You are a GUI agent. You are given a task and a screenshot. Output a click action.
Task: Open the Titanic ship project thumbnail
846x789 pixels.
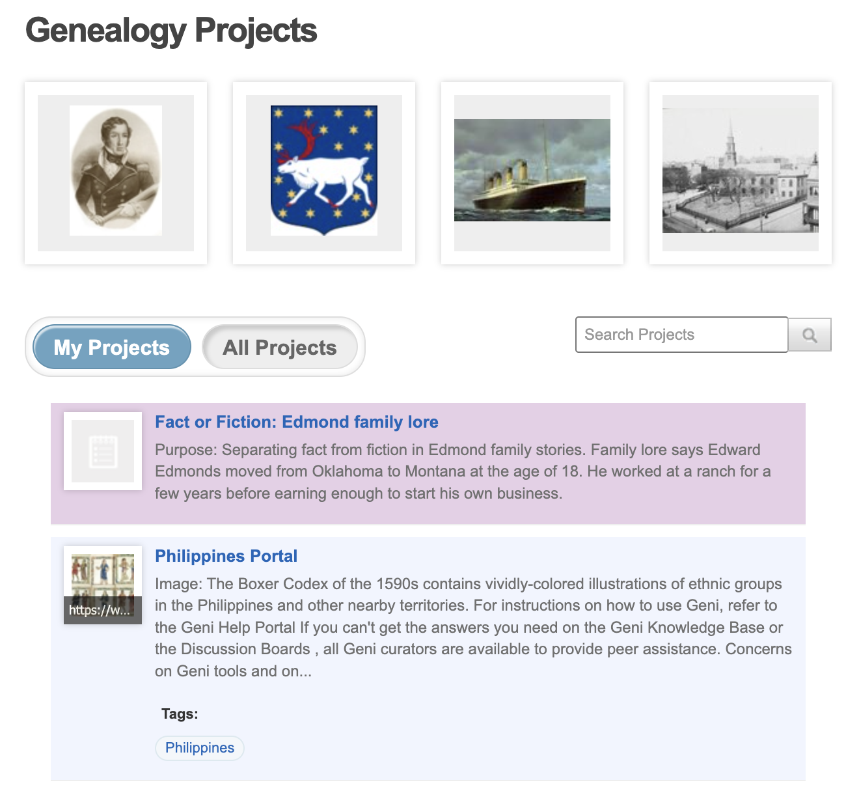click(532, 173)
